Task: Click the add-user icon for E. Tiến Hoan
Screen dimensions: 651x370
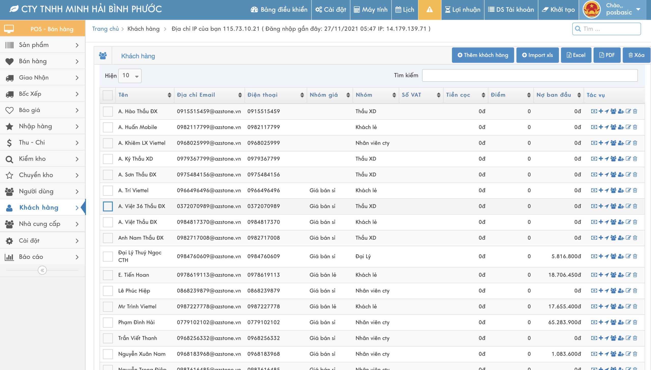Action: point(621,275)
